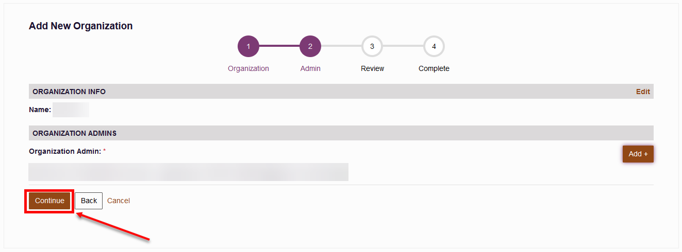Select the blurred organization admin entry

(x=188, y=172)
